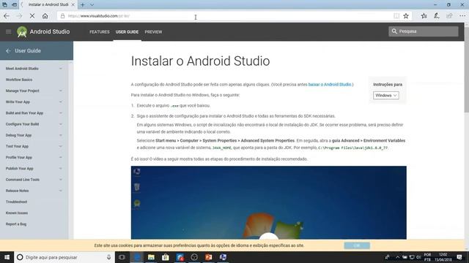The height and width of the screenshot is (263, 469).
Task: Open the Microsoft Store taskbar icon
Action: click(x=166, y=257)
